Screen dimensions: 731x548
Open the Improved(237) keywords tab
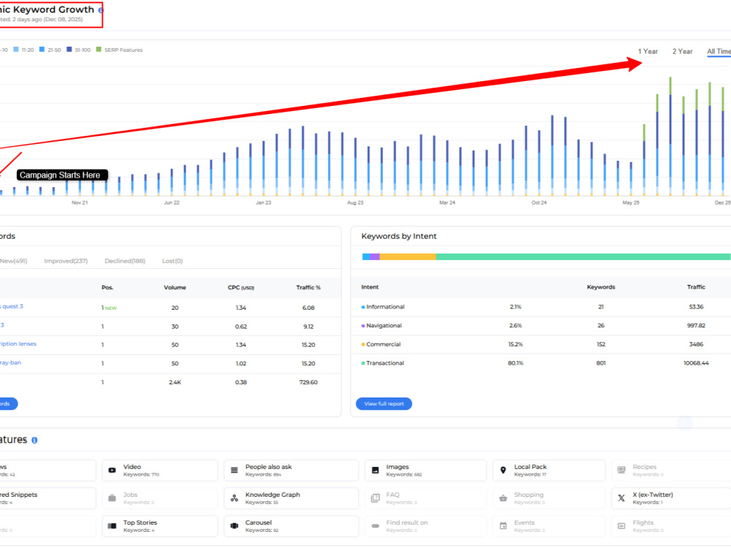coord(66,261)
